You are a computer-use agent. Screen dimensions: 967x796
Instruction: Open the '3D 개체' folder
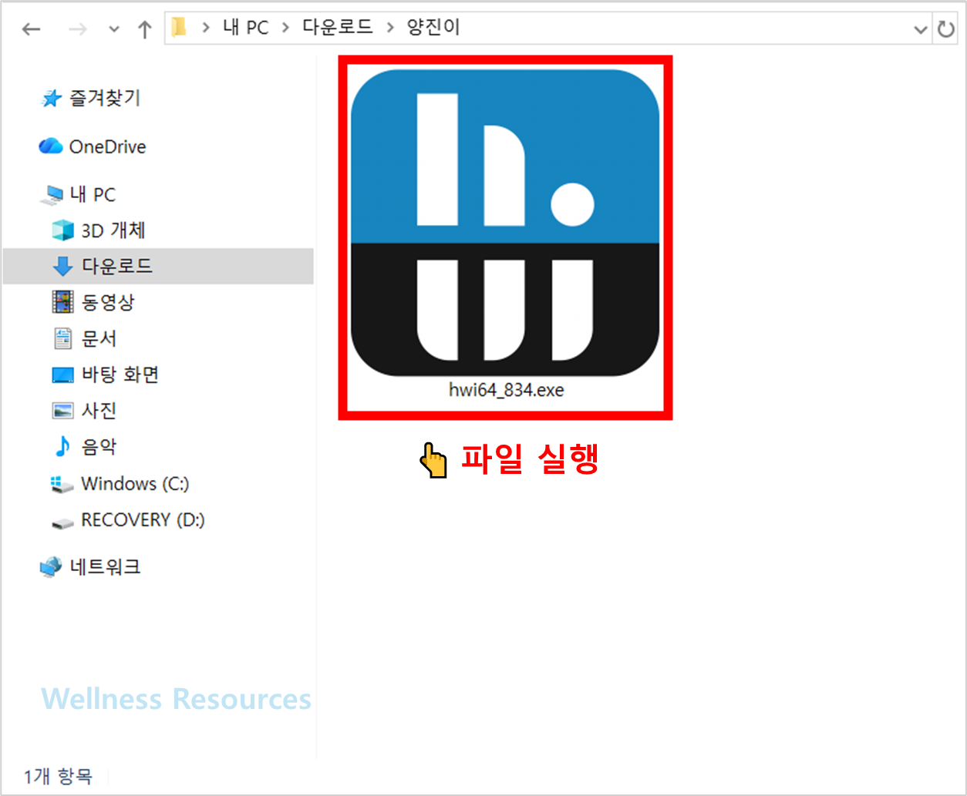coord(113,230)
